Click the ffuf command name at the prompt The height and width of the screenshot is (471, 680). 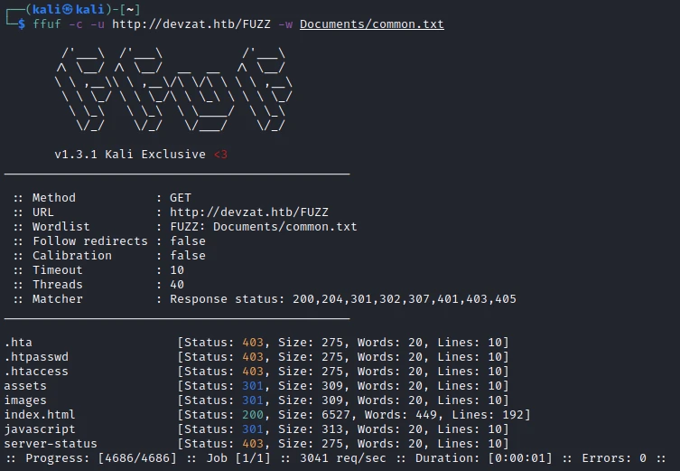coord(46,24)
